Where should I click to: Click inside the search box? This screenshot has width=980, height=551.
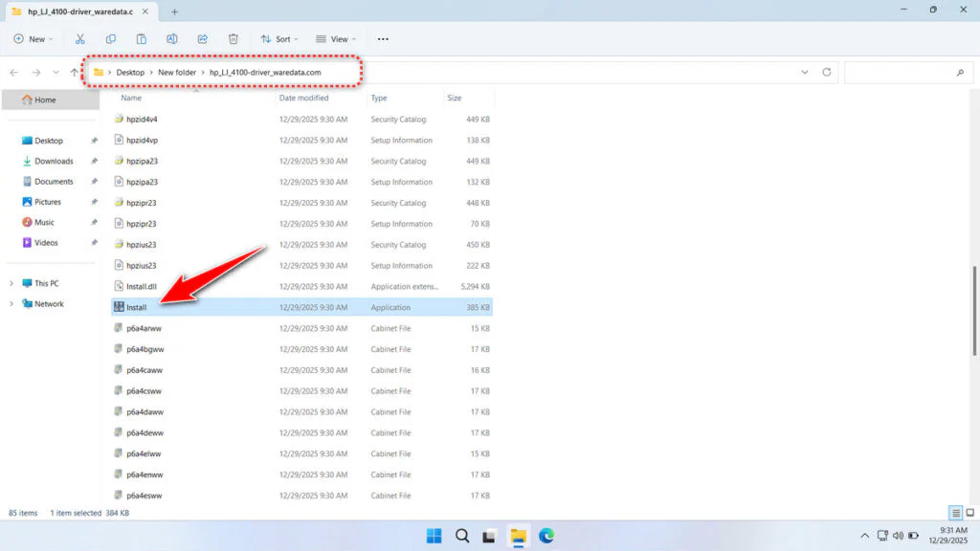(x=907, y=72)
